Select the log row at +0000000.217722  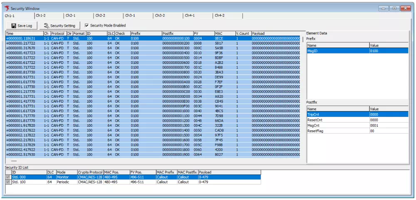[x=21, y=43]
